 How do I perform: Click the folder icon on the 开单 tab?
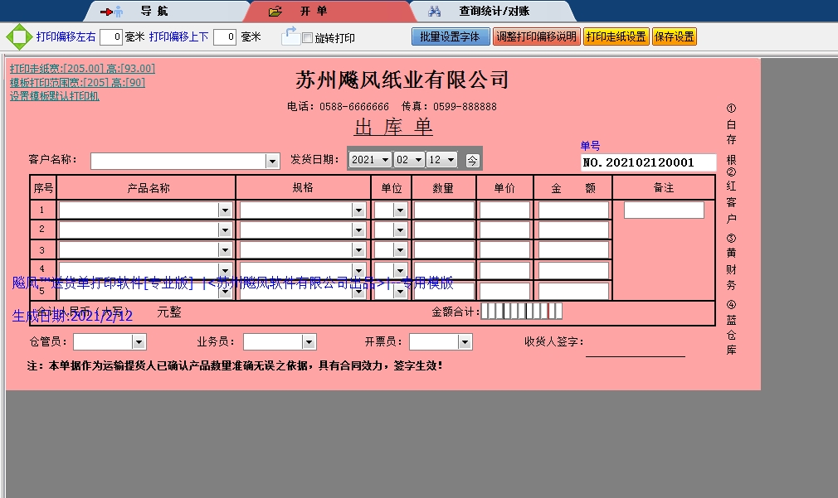pos(275,12)
